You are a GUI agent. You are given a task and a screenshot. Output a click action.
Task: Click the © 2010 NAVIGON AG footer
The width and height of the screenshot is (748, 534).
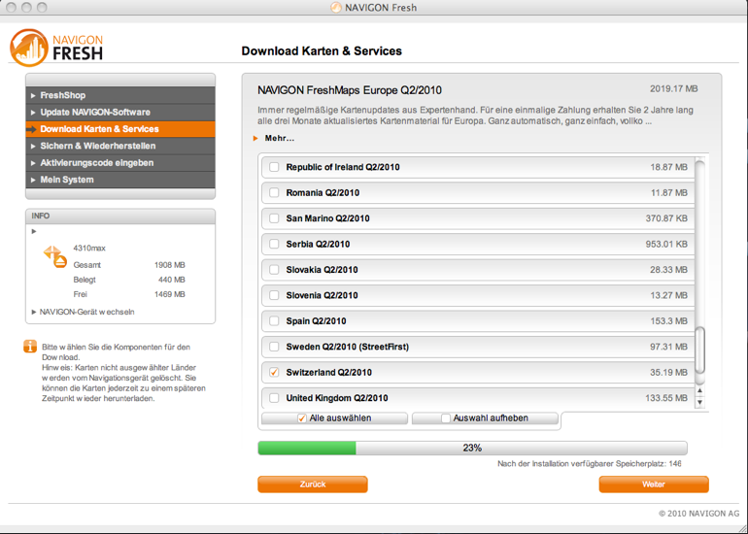698,514
